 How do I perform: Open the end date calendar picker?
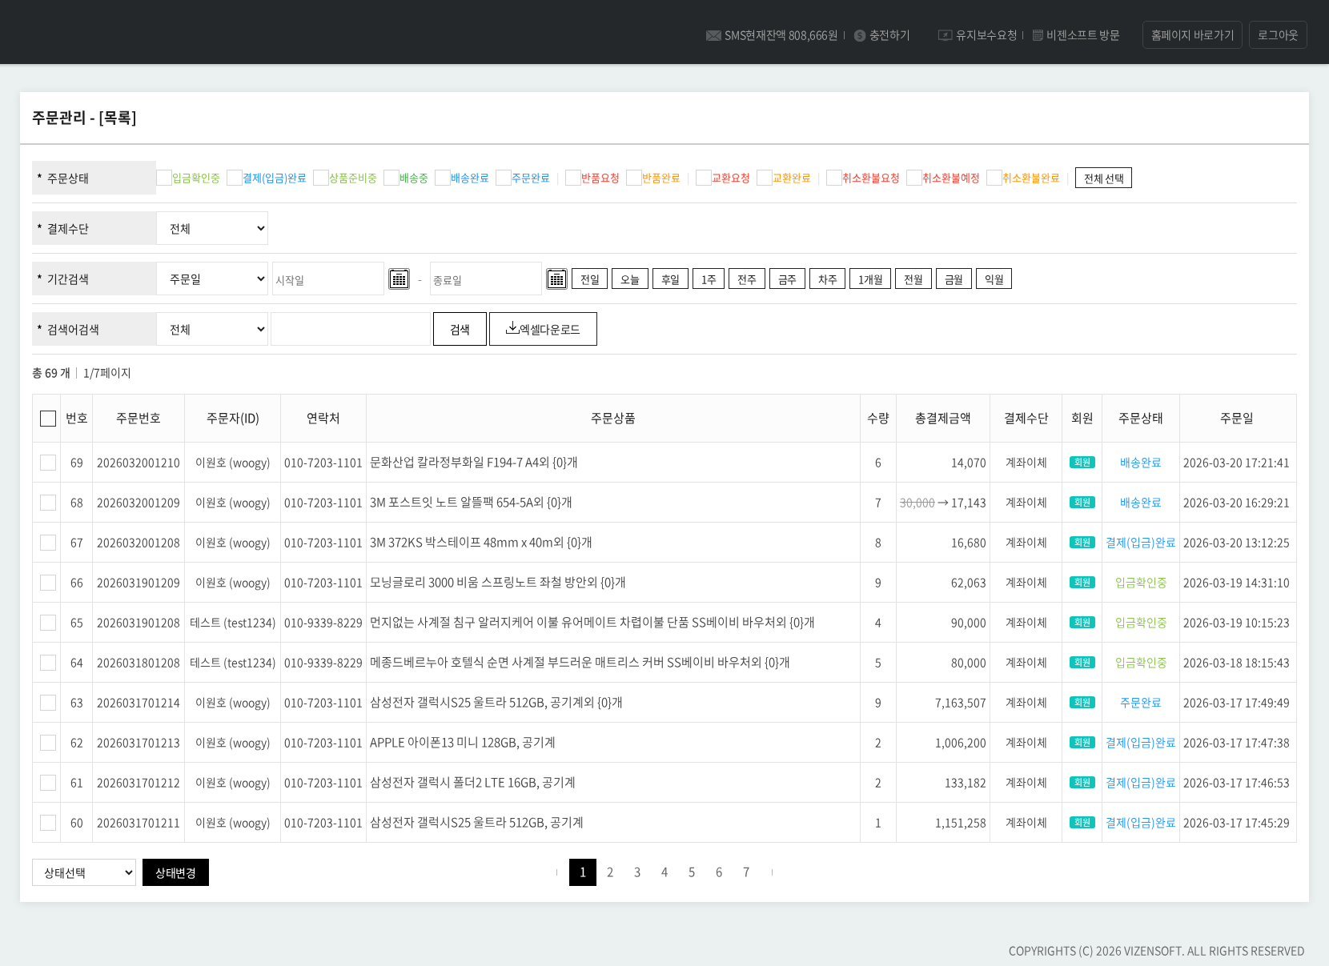pos(556,279)
